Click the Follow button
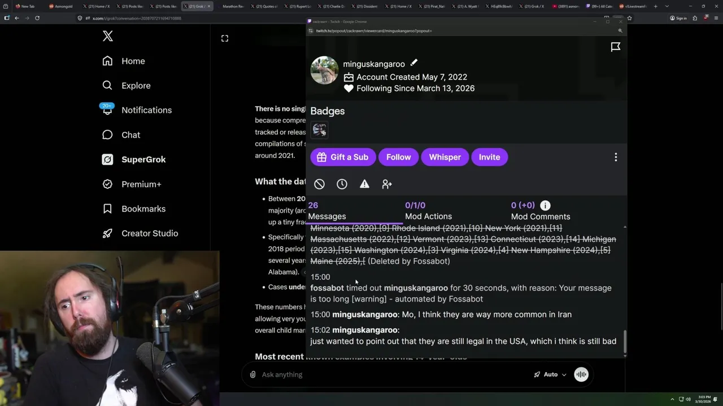This screenshot has width=723, height=406. coord(398,157)
